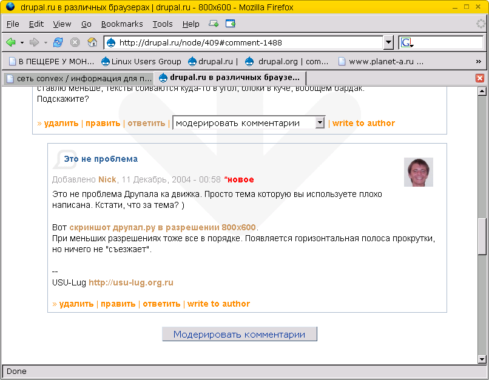Open the comment title Это не проблема
Screen dimensions: 489x380
(x=101, y=159)
